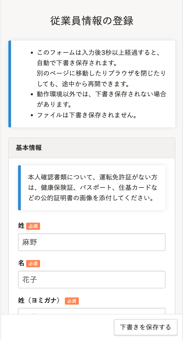Click the 必須 badge beside 名 label

point(33,264)
